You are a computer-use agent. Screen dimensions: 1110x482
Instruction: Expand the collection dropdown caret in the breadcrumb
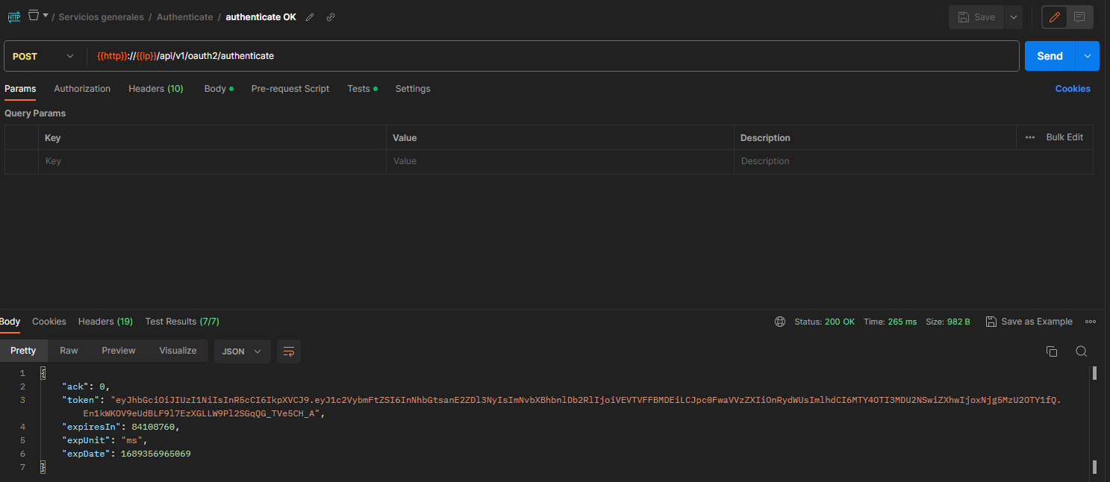pyautogui.click(x=46, y=15)
